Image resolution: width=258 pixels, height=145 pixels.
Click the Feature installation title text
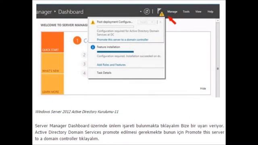[108, 47]
